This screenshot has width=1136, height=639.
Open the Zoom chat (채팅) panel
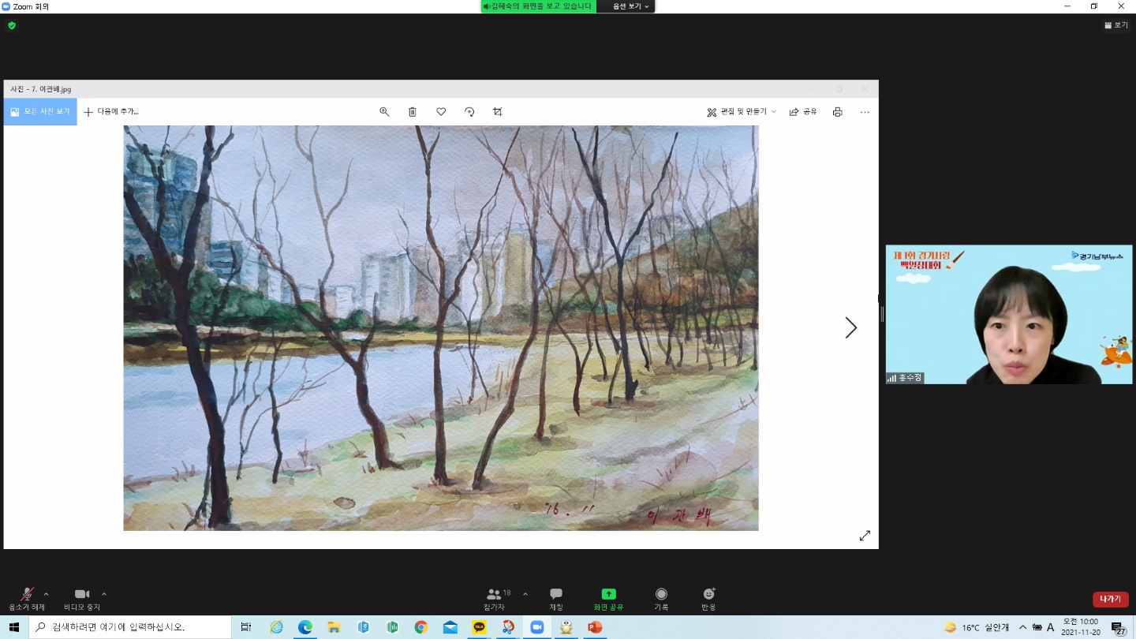pos(556,599)
